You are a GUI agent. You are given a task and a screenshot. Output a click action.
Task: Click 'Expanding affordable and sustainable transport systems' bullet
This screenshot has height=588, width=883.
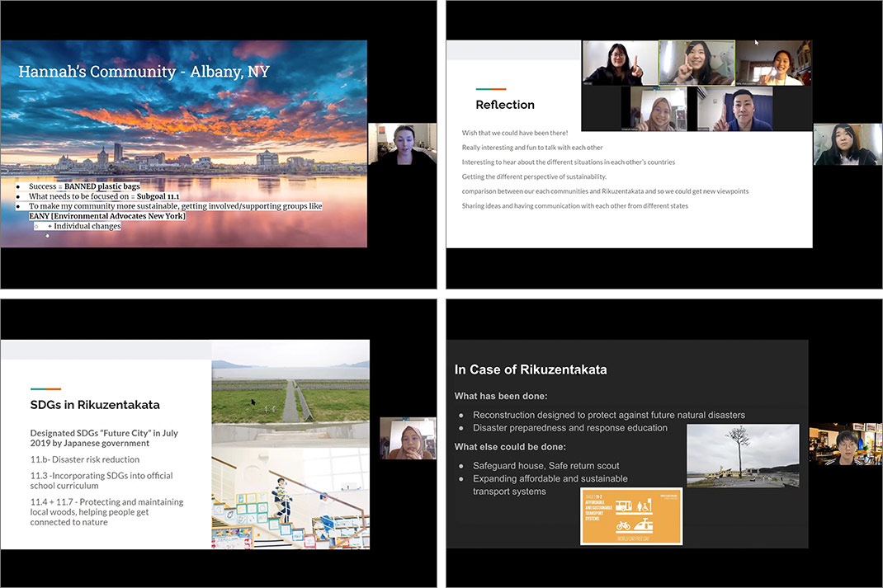[550, 485]
